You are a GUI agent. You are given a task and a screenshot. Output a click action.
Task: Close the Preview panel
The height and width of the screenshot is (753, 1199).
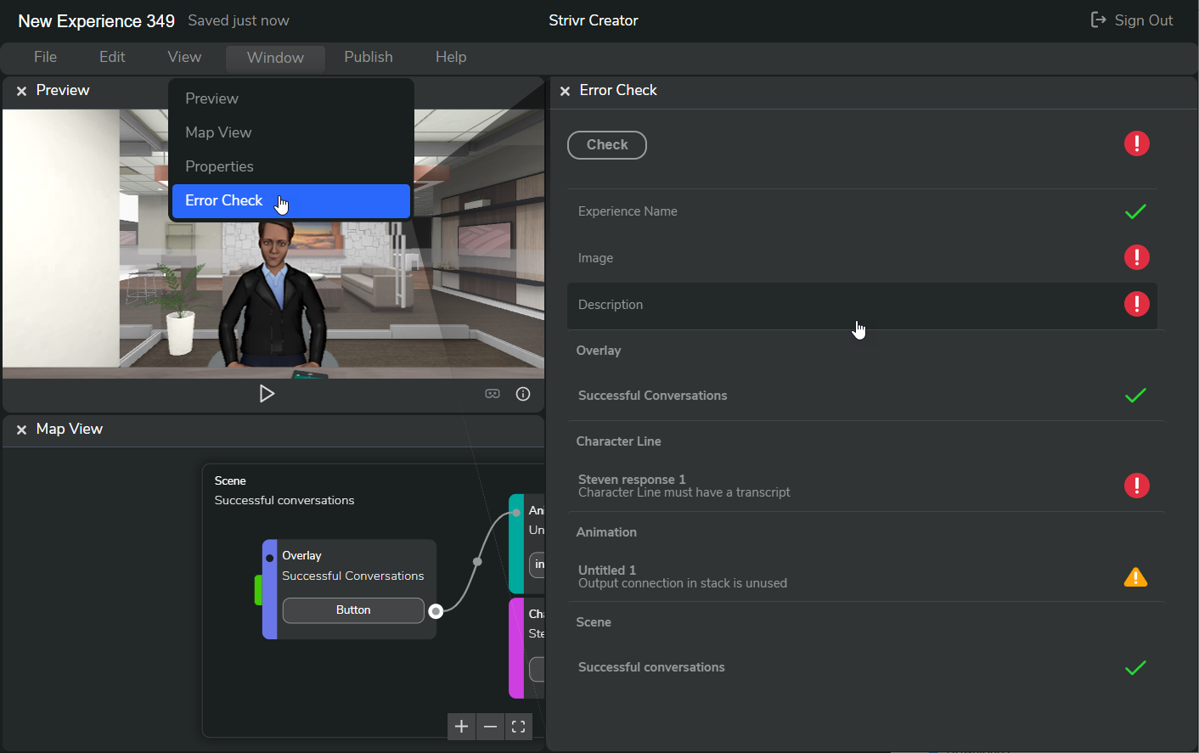point(21,91)
